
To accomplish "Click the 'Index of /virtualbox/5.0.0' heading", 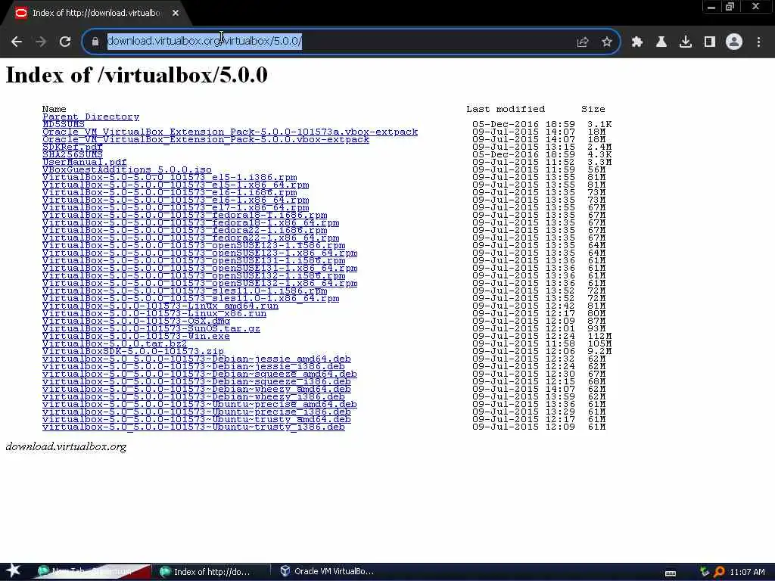I will [136, 75].
